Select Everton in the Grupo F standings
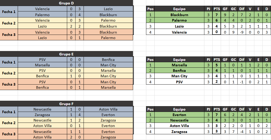Image resolution: width=271 pixels, height=140 pixels. pyautogui.click(x=179, y=115)
